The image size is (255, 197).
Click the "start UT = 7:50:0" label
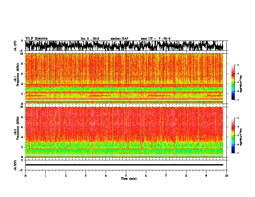[156, 39]
